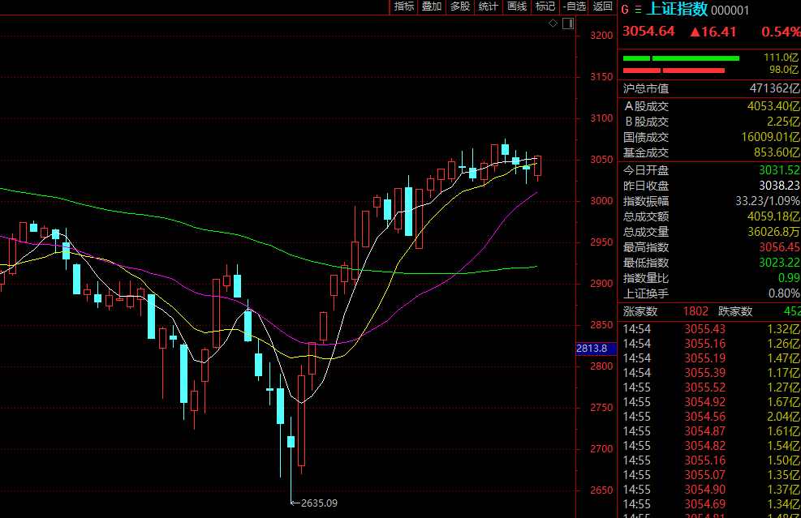The image size is (801, 518).
Task: Click the stock code 000001
Action: click(x=730, y=11)
